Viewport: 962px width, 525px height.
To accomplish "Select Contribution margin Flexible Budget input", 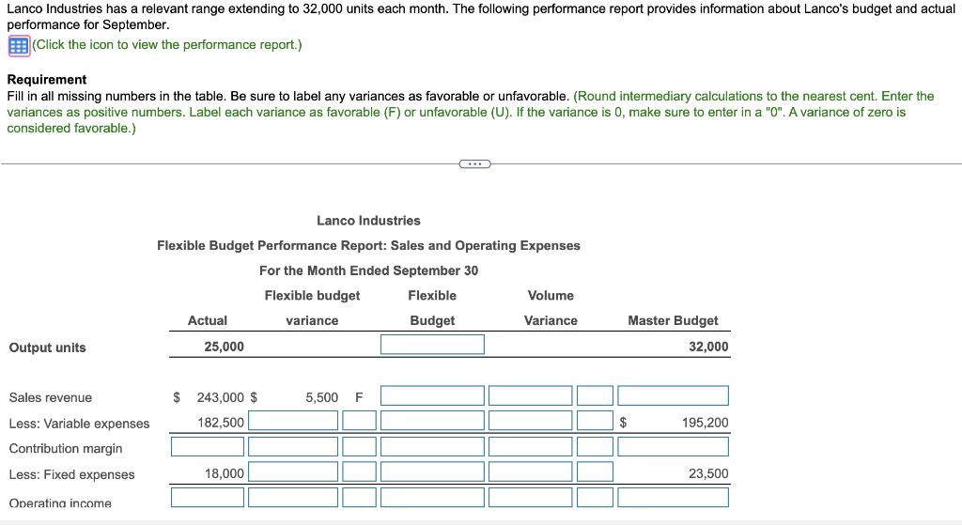I will click(x=432, y=446).
